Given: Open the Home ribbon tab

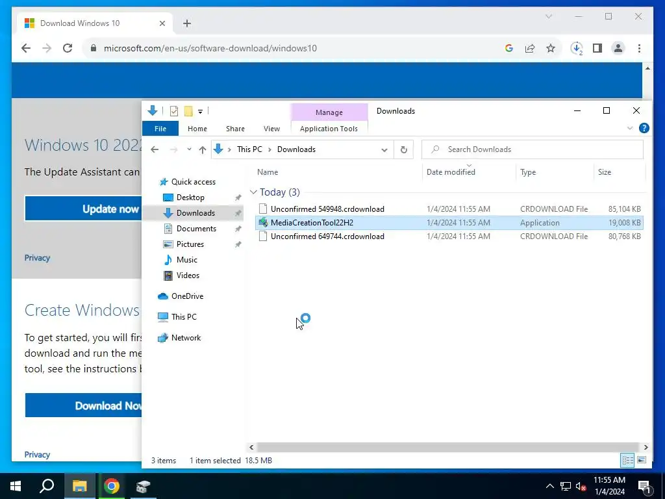Looking at the screenshot, I should coord(197,129).
